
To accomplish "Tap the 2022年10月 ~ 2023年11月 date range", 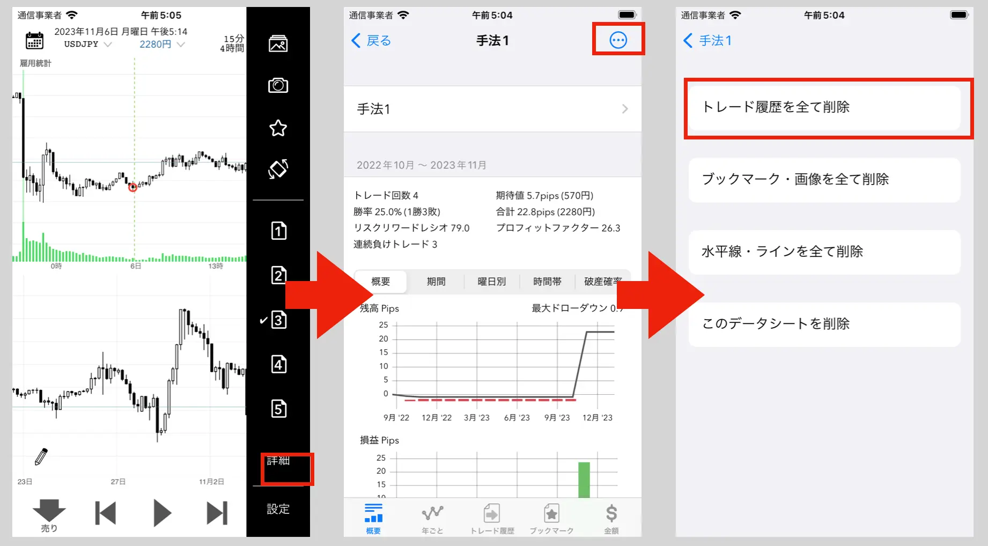I will 422,165.
